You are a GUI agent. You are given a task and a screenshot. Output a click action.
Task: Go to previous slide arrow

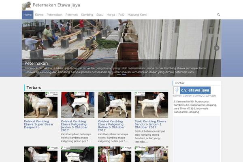pos(26,48)
